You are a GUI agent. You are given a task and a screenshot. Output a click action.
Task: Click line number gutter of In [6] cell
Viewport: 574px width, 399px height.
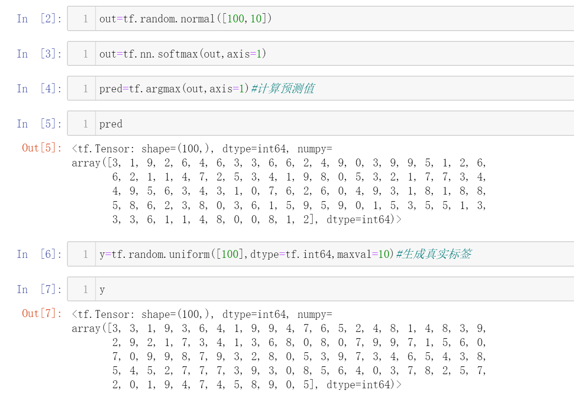[85, 254]
